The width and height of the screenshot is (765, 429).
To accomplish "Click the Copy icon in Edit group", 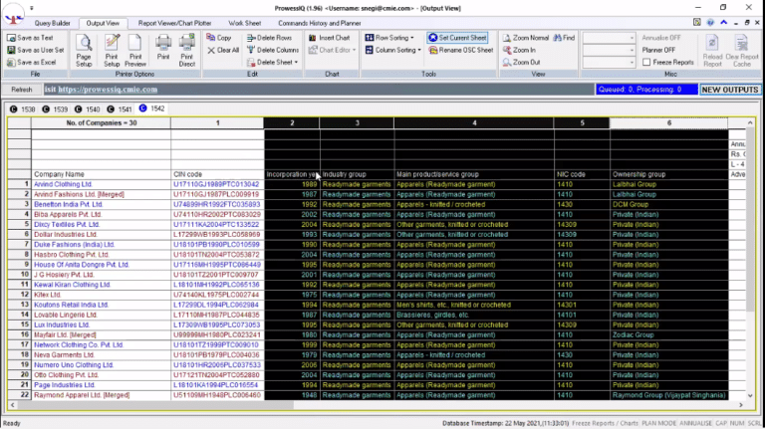I will (211, 38).
